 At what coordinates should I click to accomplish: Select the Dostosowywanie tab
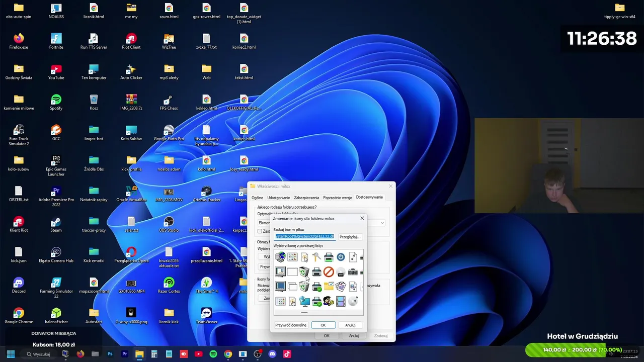click(x=370, y=197)
